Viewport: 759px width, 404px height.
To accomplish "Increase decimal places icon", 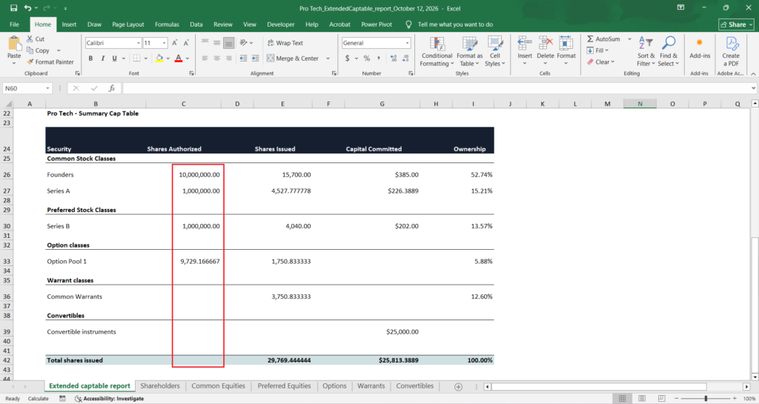I will [x=394, y=58].
